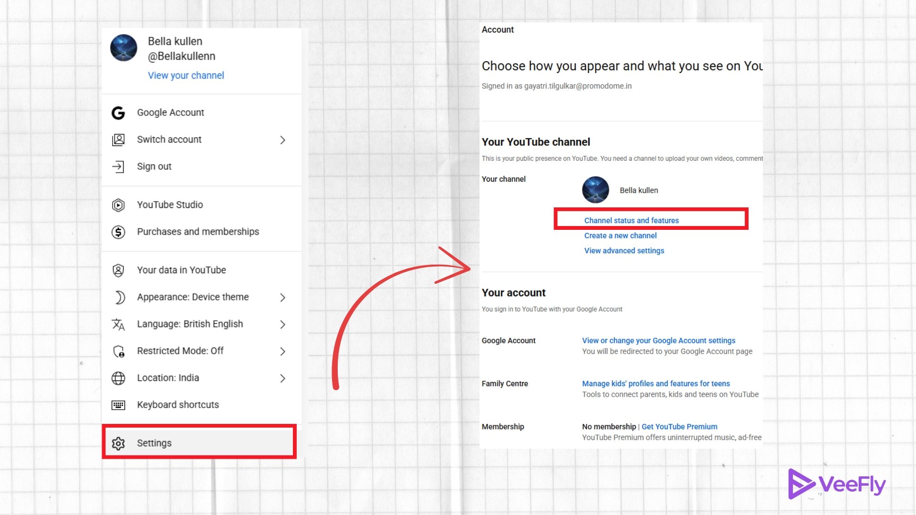Expand the Switch account chevron
Viewport: 916px width, 515px height.
pos(282,140)
